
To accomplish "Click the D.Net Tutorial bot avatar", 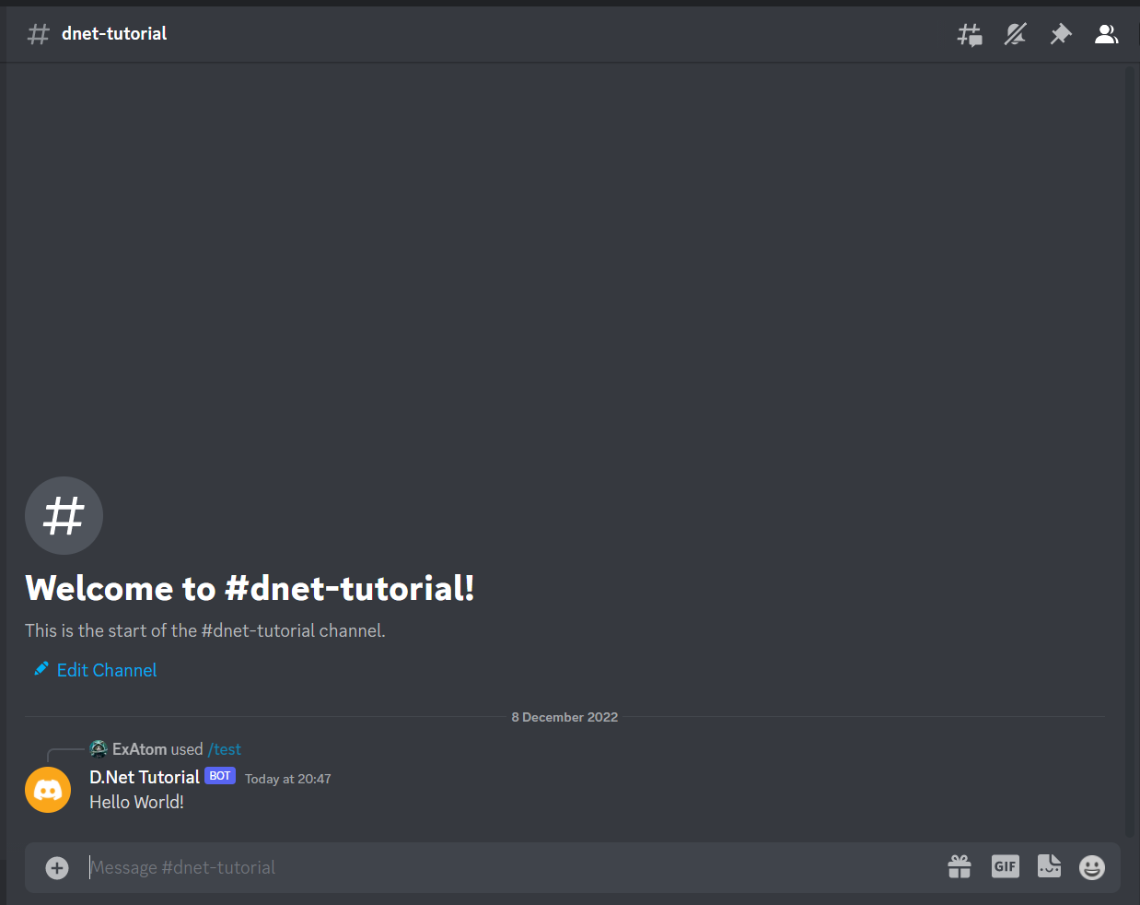I will coord(48,790).
